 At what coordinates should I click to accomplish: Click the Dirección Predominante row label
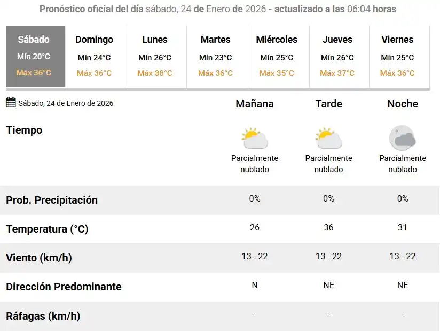(x=64, y=287)
